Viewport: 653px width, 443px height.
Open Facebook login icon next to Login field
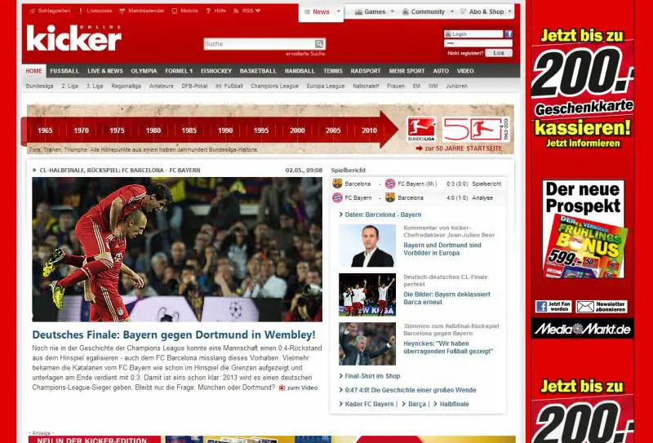(x=509, y=34)
